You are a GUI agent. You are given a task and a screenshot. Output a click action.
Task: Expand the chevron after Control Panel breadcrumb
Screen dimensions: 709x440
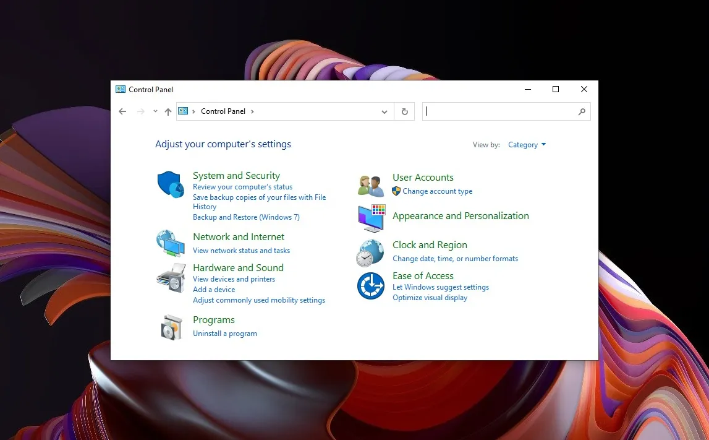(x=252, y=112)
